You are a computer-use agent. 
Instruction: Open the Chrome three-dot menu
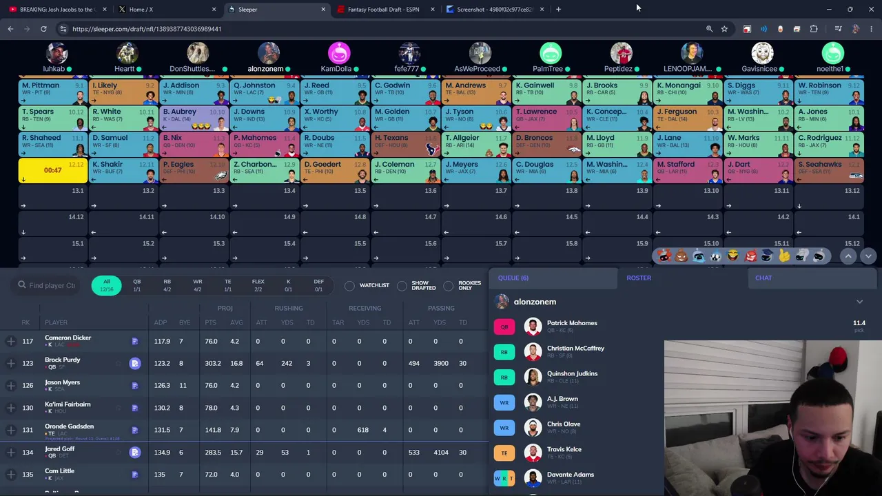872,29
